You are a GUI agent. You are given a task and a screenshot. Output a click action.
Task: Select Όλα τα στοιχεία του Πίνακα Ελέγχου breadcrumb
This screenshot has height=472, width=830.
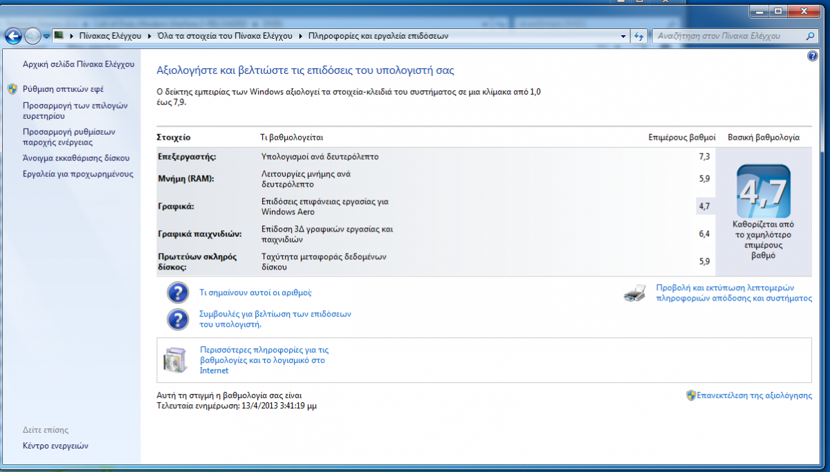(x=225, y=35)
